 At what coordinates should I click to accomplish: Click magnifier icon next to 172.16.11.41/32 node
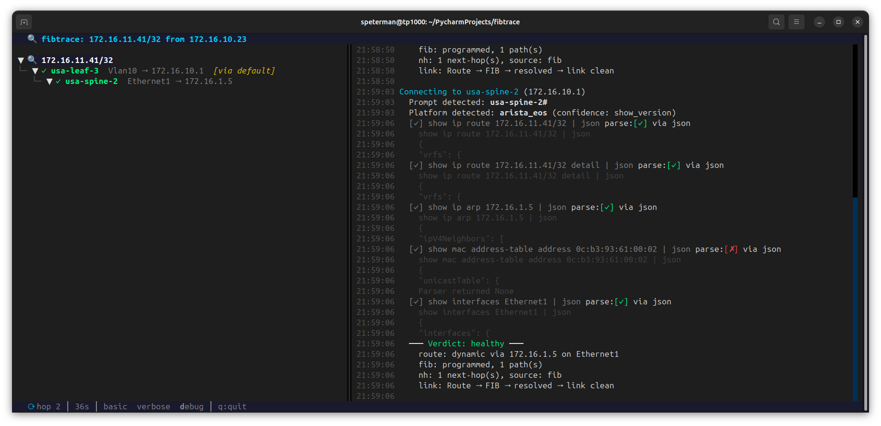point(32,60)
